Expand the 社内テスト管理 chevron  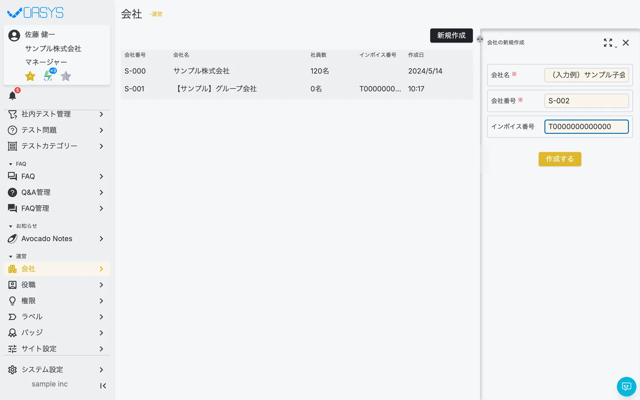point(101,114)
